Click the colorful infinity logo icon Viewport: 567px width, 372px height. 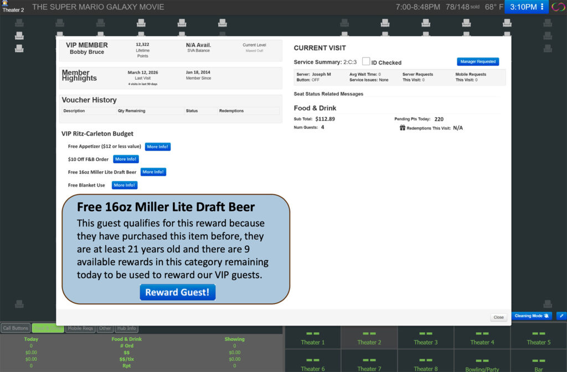tap(558, 7)
